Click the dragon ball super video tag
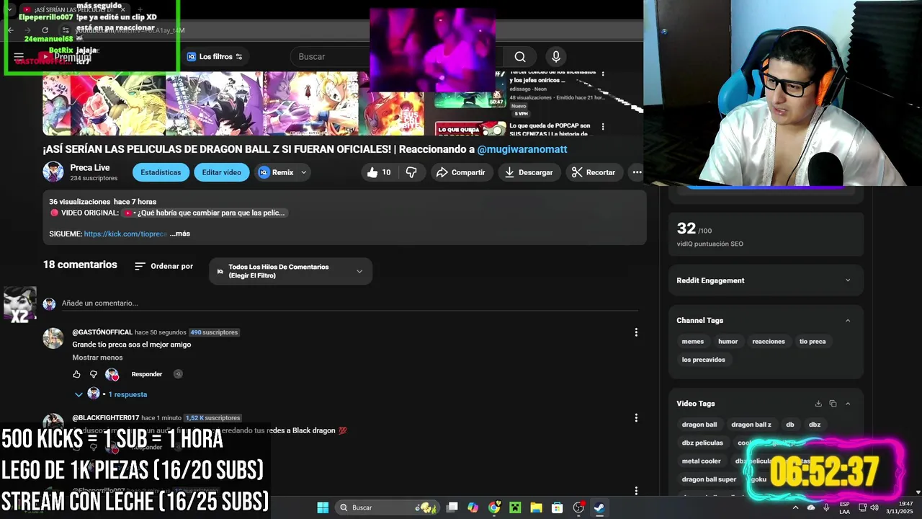Viewport: 922px width, 519px height. 710,479
